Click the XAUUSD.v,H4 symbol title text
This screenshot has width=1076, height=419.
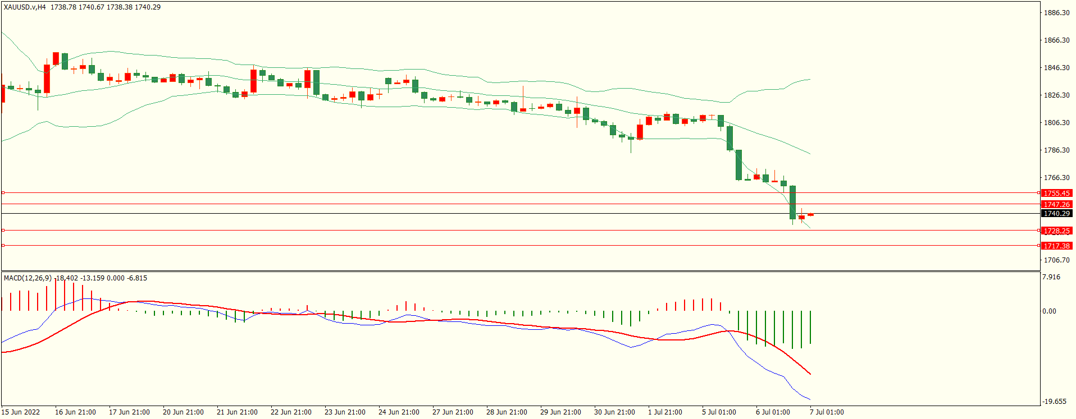[25, 7]
